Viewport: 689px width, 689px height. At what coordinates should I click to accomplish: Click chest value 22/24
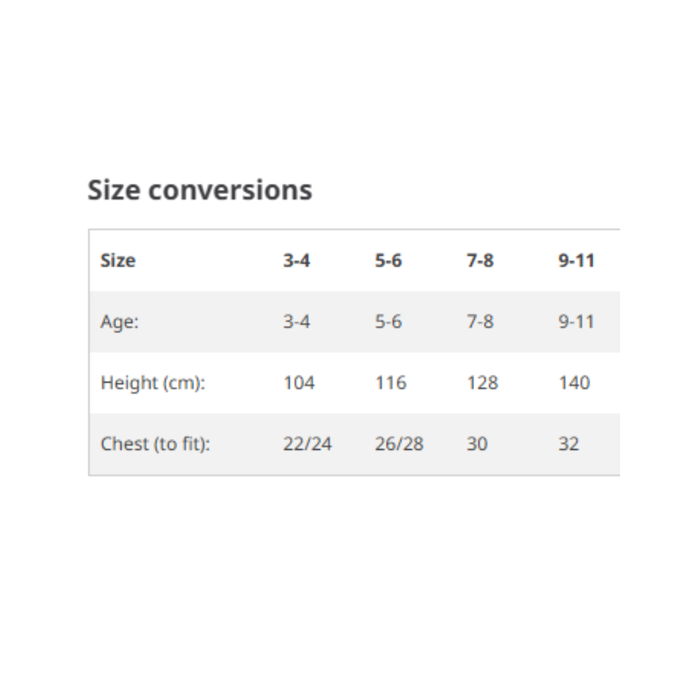click(x=307, y=444)
